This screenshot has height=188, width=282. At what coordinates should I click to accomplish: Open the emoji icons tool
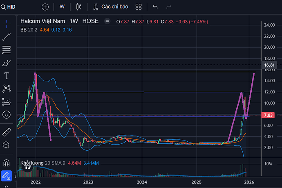7,115
